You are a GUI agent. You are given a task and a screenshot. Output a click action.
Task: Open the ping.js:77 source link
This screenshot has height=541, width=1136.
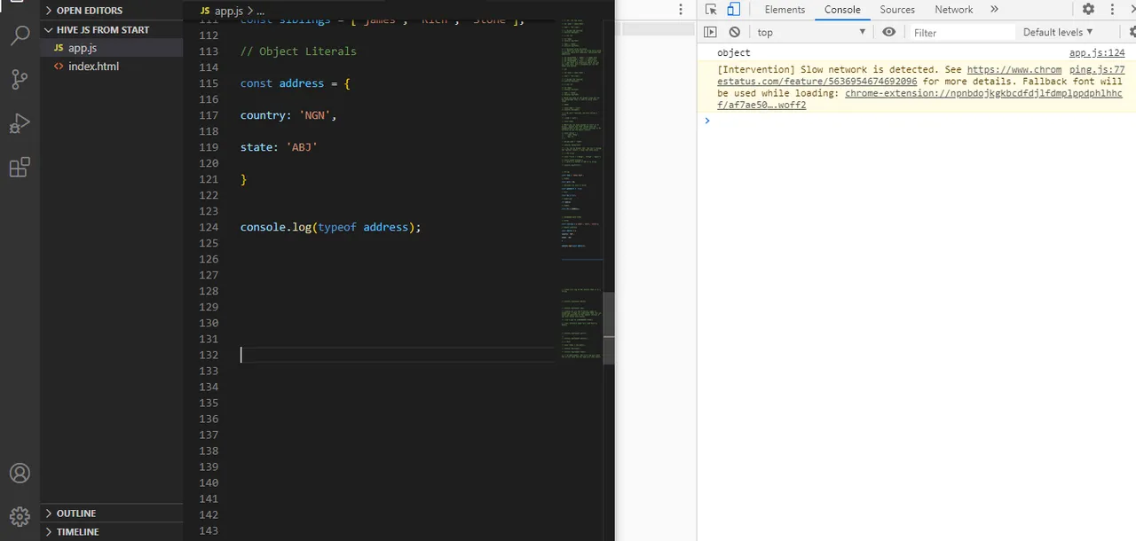click(1097, 69)
